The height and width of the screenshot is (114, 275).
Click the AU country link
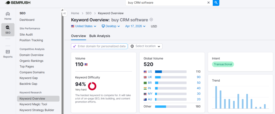click(150, 99)
